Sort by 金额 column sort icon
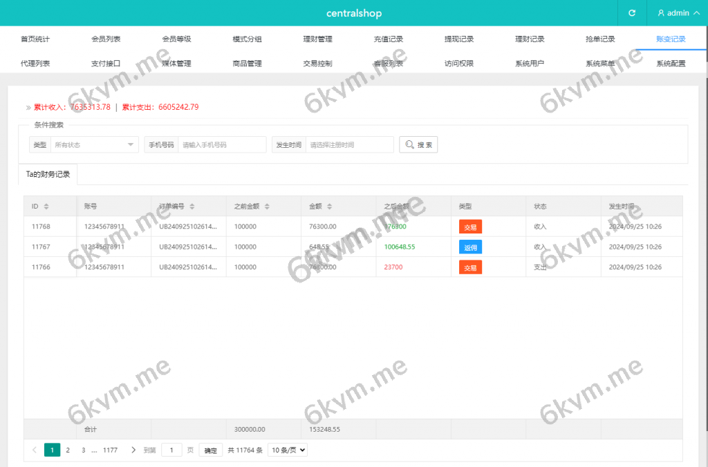The image size is (708, 467). point(329,207)
